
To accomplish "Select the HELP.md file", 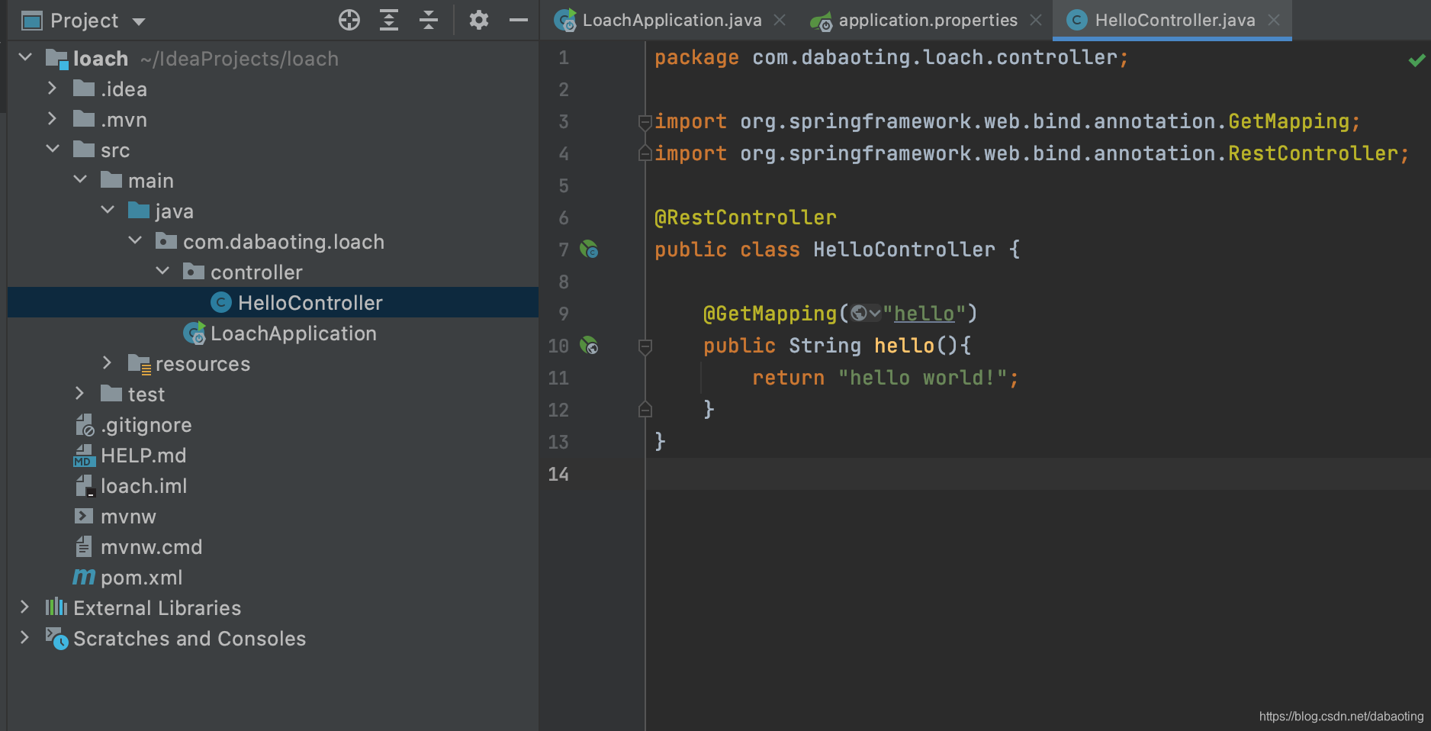I will (143, 456).
